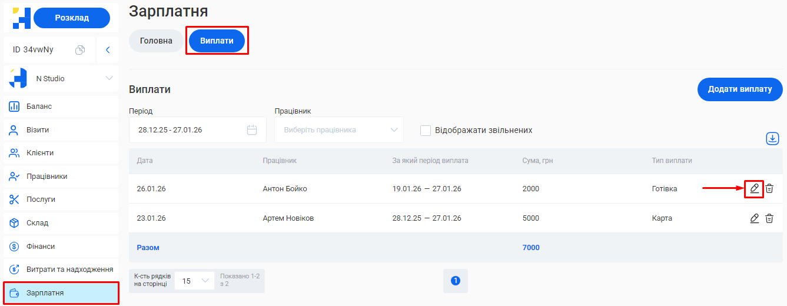This screenshot has height=306, width=787.
Task: Enable the Відображати звільнених checkbox
Action: click(426, 130)
